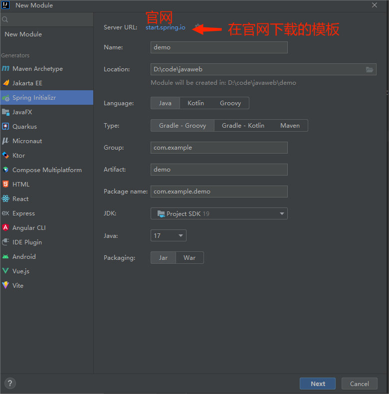
Task: Select Java as the language
Action: [x=165, y=103]
